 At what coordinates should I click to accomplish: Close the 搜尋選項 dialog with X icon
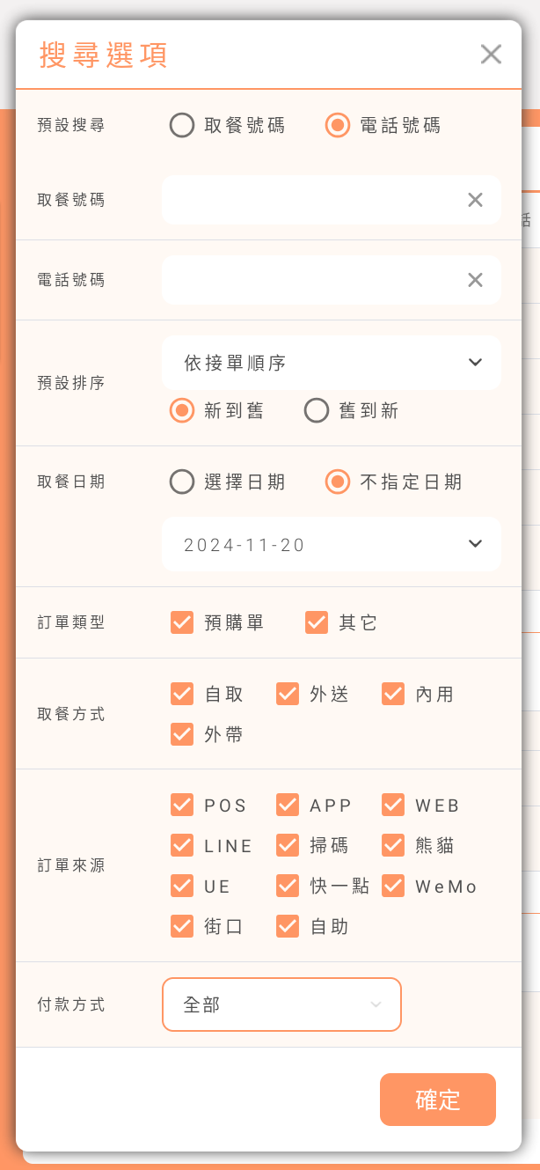pos(491,55)
